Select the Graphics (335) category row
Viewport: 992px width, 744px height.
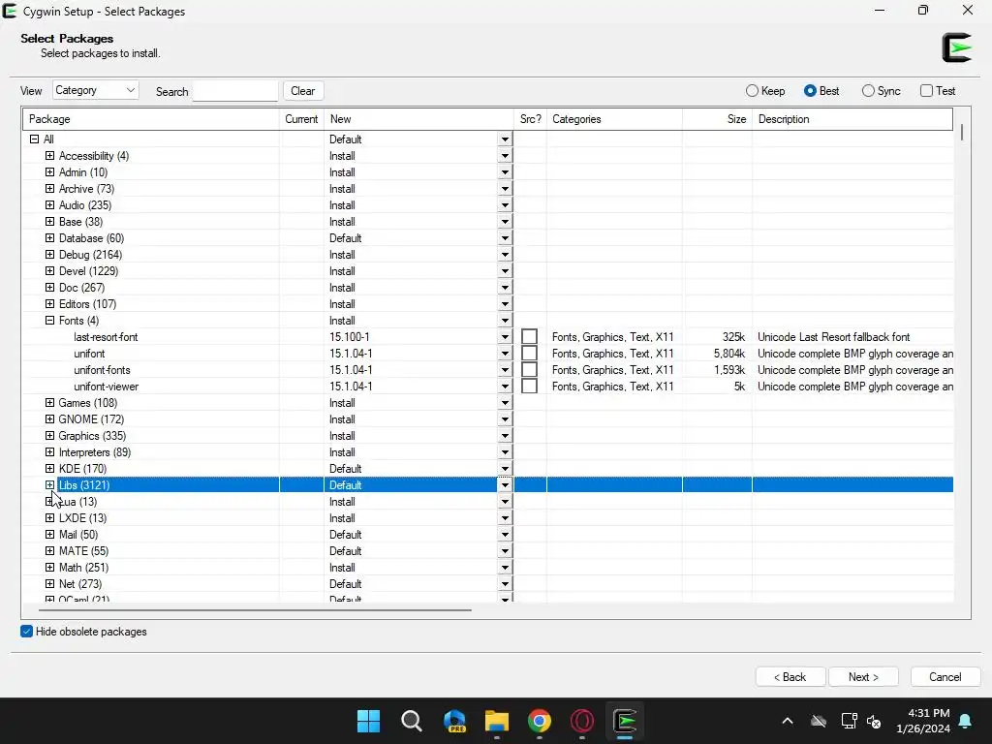[x=488, y=435]
